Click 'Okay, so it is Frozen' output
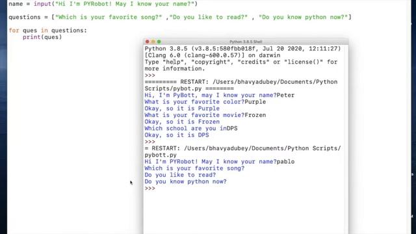This screenshot has height=234, width=416. [182, 122]
